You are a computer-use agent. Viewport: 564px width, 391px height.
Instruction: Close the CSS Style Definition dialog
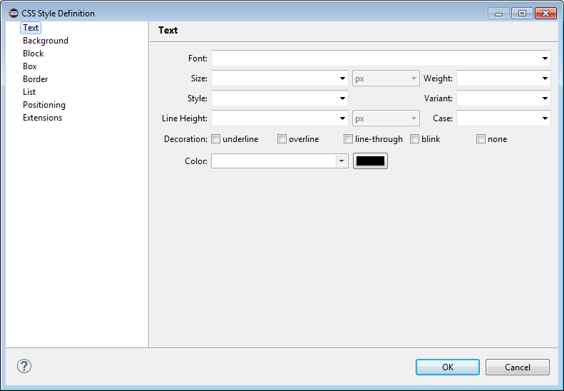tap(545, 14)
